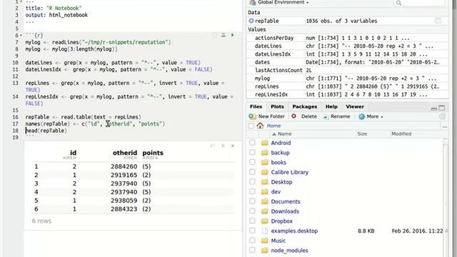This screenshot has height=257, width=457.
Task: Run all chunks above icon
Action: coord(224,35)
